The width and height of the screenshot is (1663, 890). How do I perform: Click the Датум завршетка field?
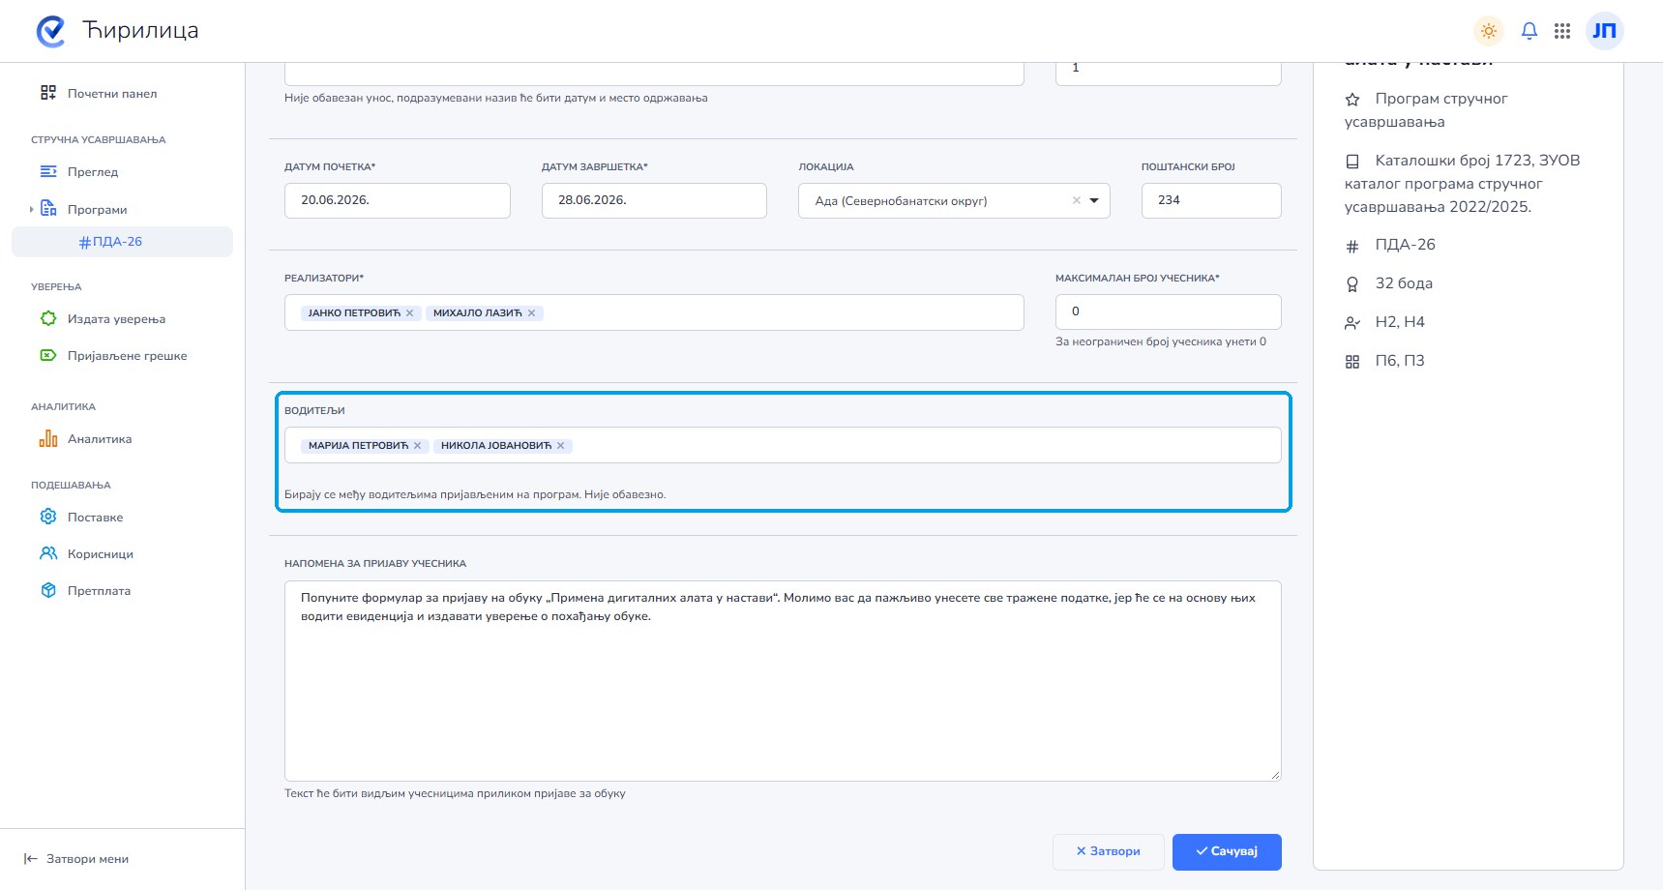tap(654, 200)
